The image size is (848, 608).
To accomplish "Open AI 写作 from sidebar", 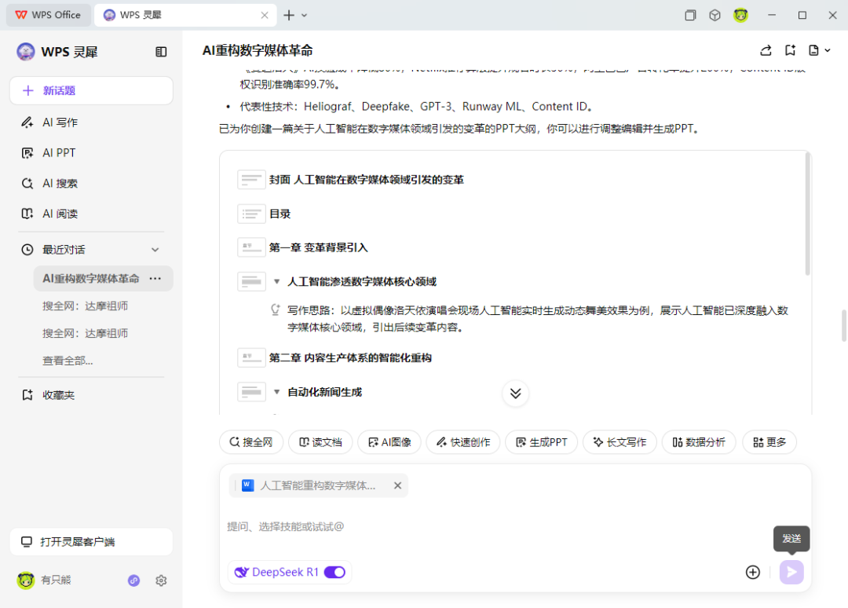I will tap(60, 123).
